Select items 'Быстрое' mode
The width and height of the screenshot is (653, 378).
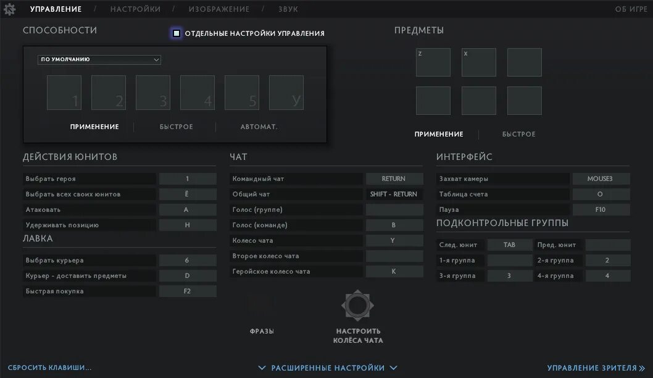point(519,134)
